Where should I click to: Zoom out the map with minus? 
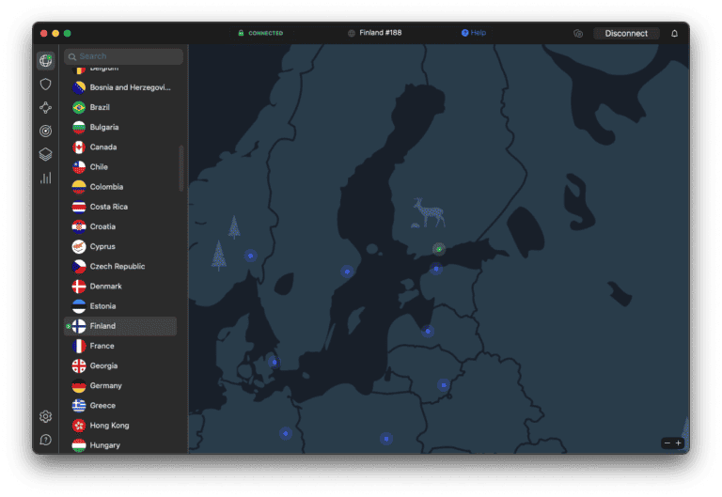tap(667, 443)
